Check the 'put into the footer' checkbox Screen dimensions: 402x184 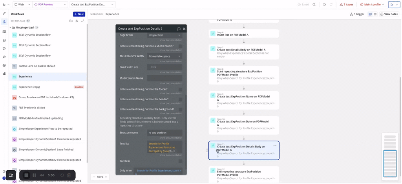tap(181, 89)
